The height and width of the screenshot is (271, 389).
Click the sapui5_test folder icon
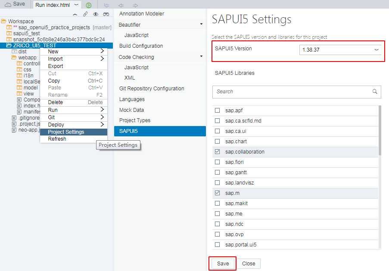9,33
